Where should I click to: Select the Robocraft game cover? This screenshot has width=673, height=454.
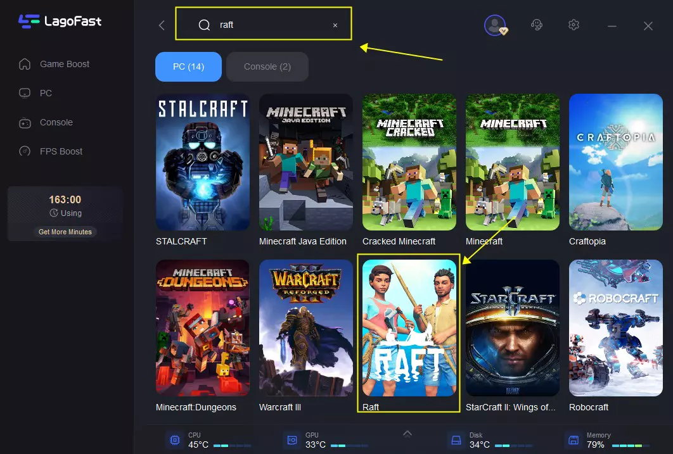616,327
